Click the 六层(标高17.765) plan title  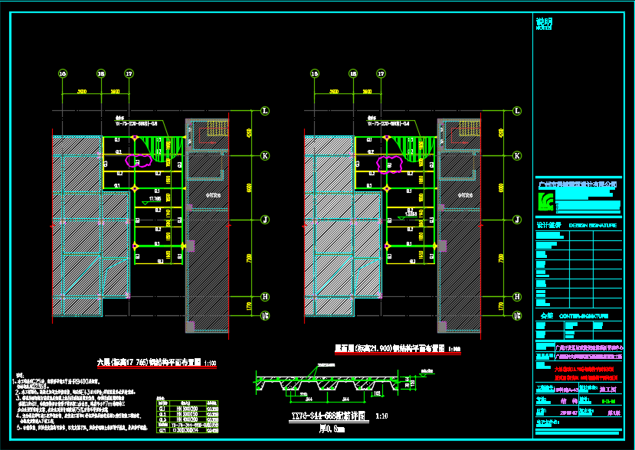pos(149,362)
